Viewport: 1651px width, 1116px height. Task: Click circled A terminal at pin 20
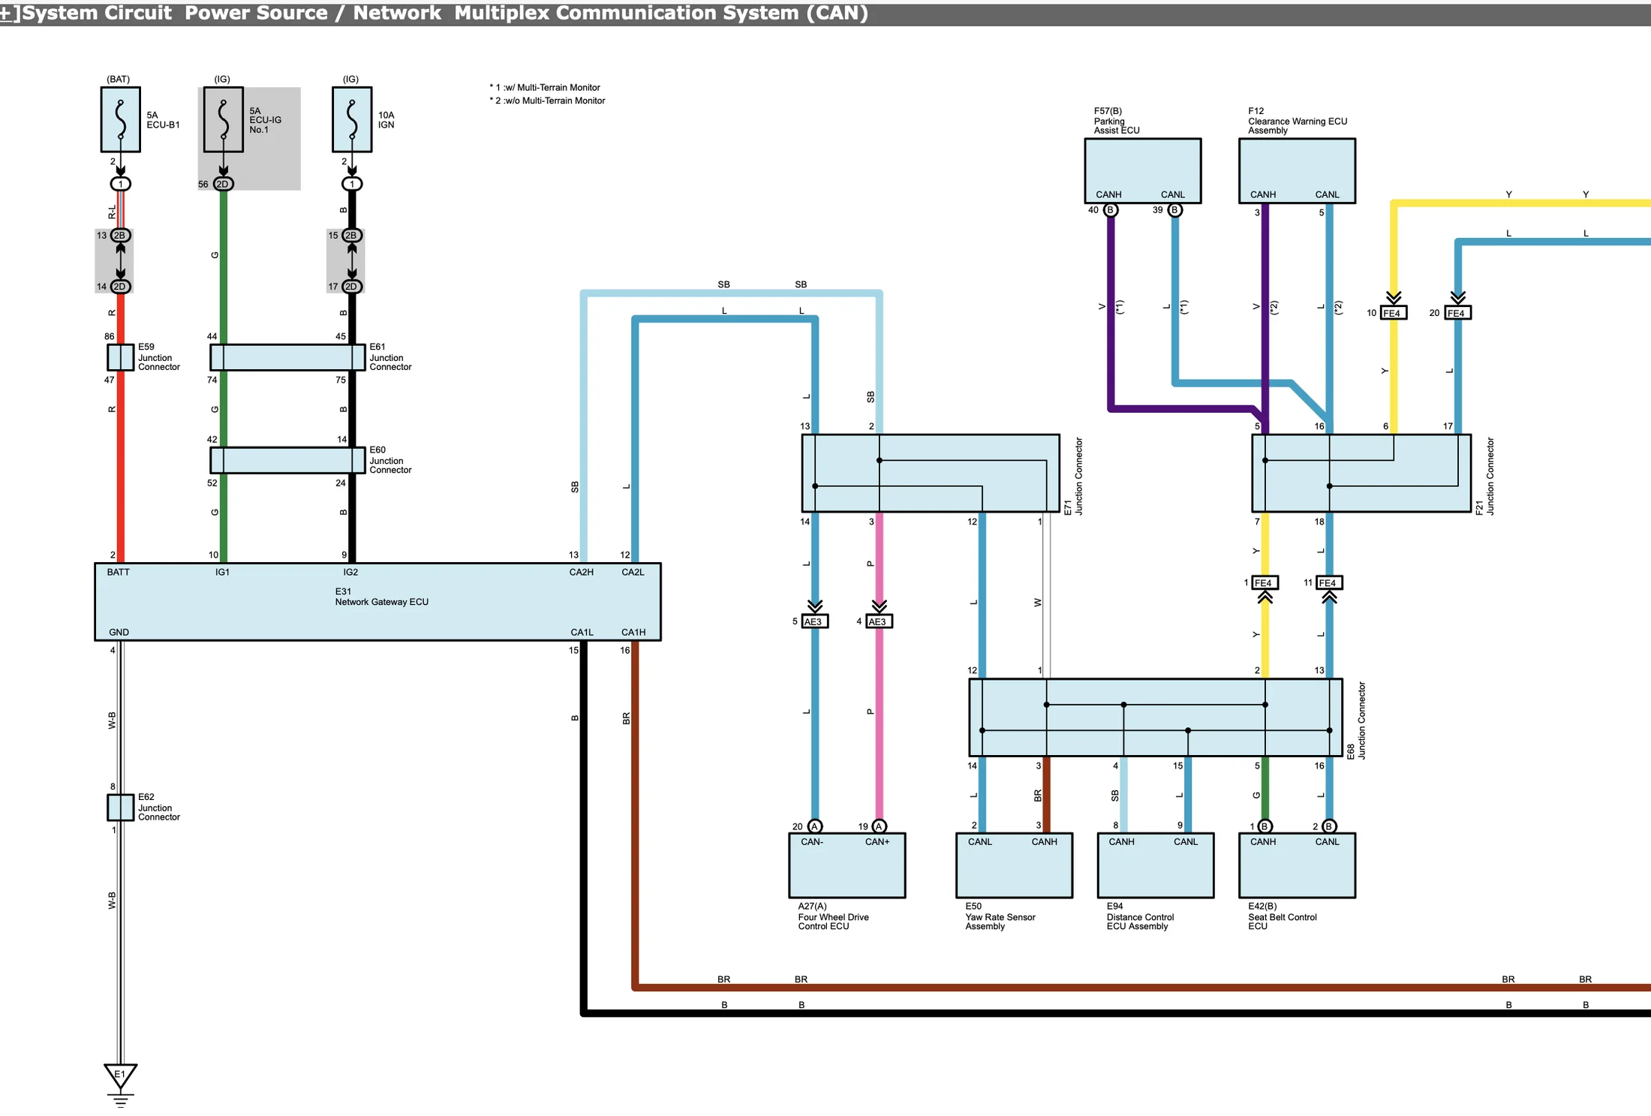pos(815,826)
